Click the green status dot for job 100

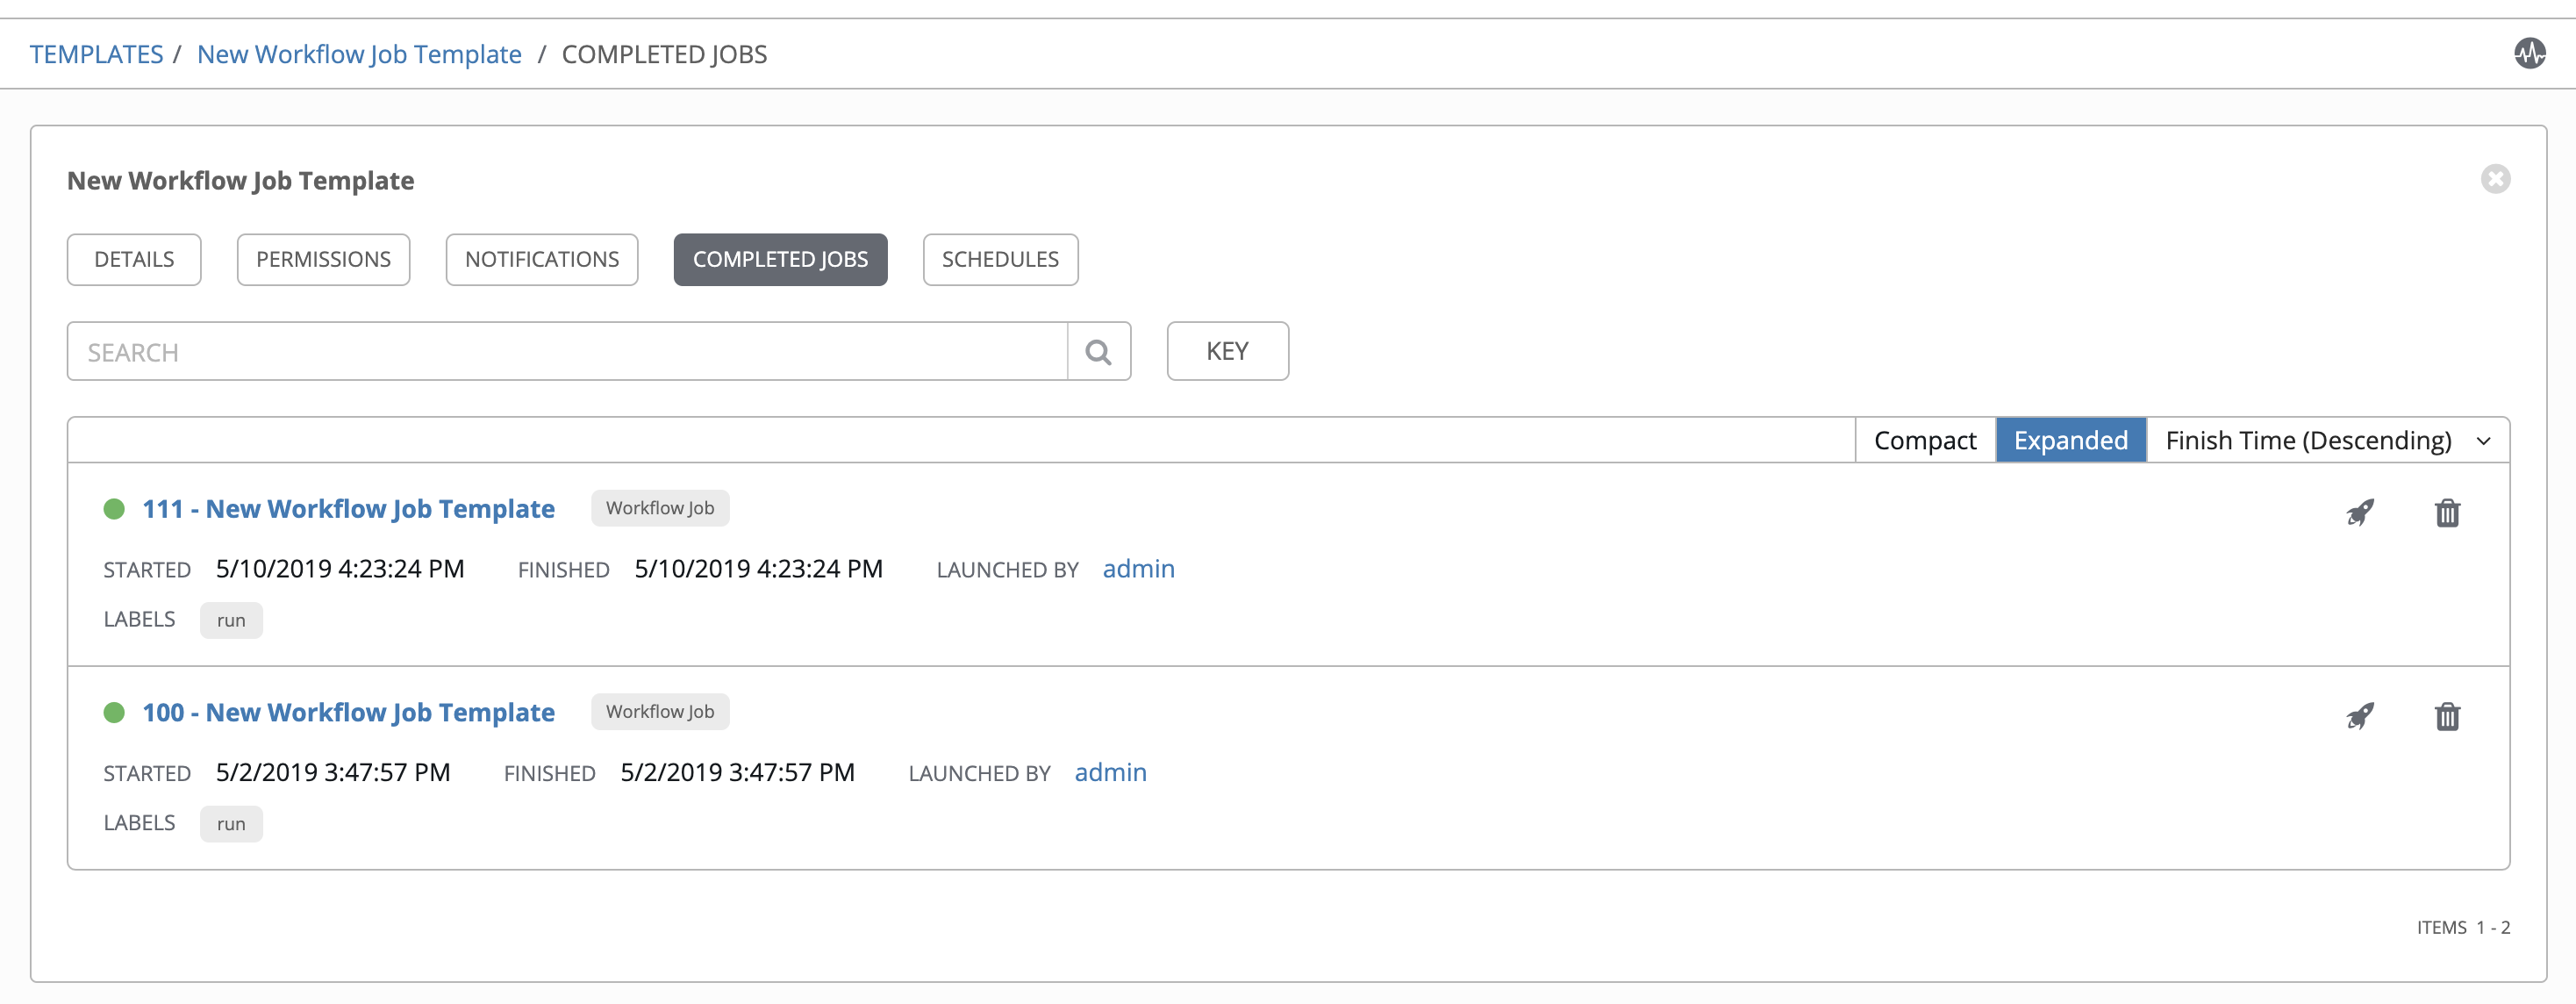click(x=114, y=713)
